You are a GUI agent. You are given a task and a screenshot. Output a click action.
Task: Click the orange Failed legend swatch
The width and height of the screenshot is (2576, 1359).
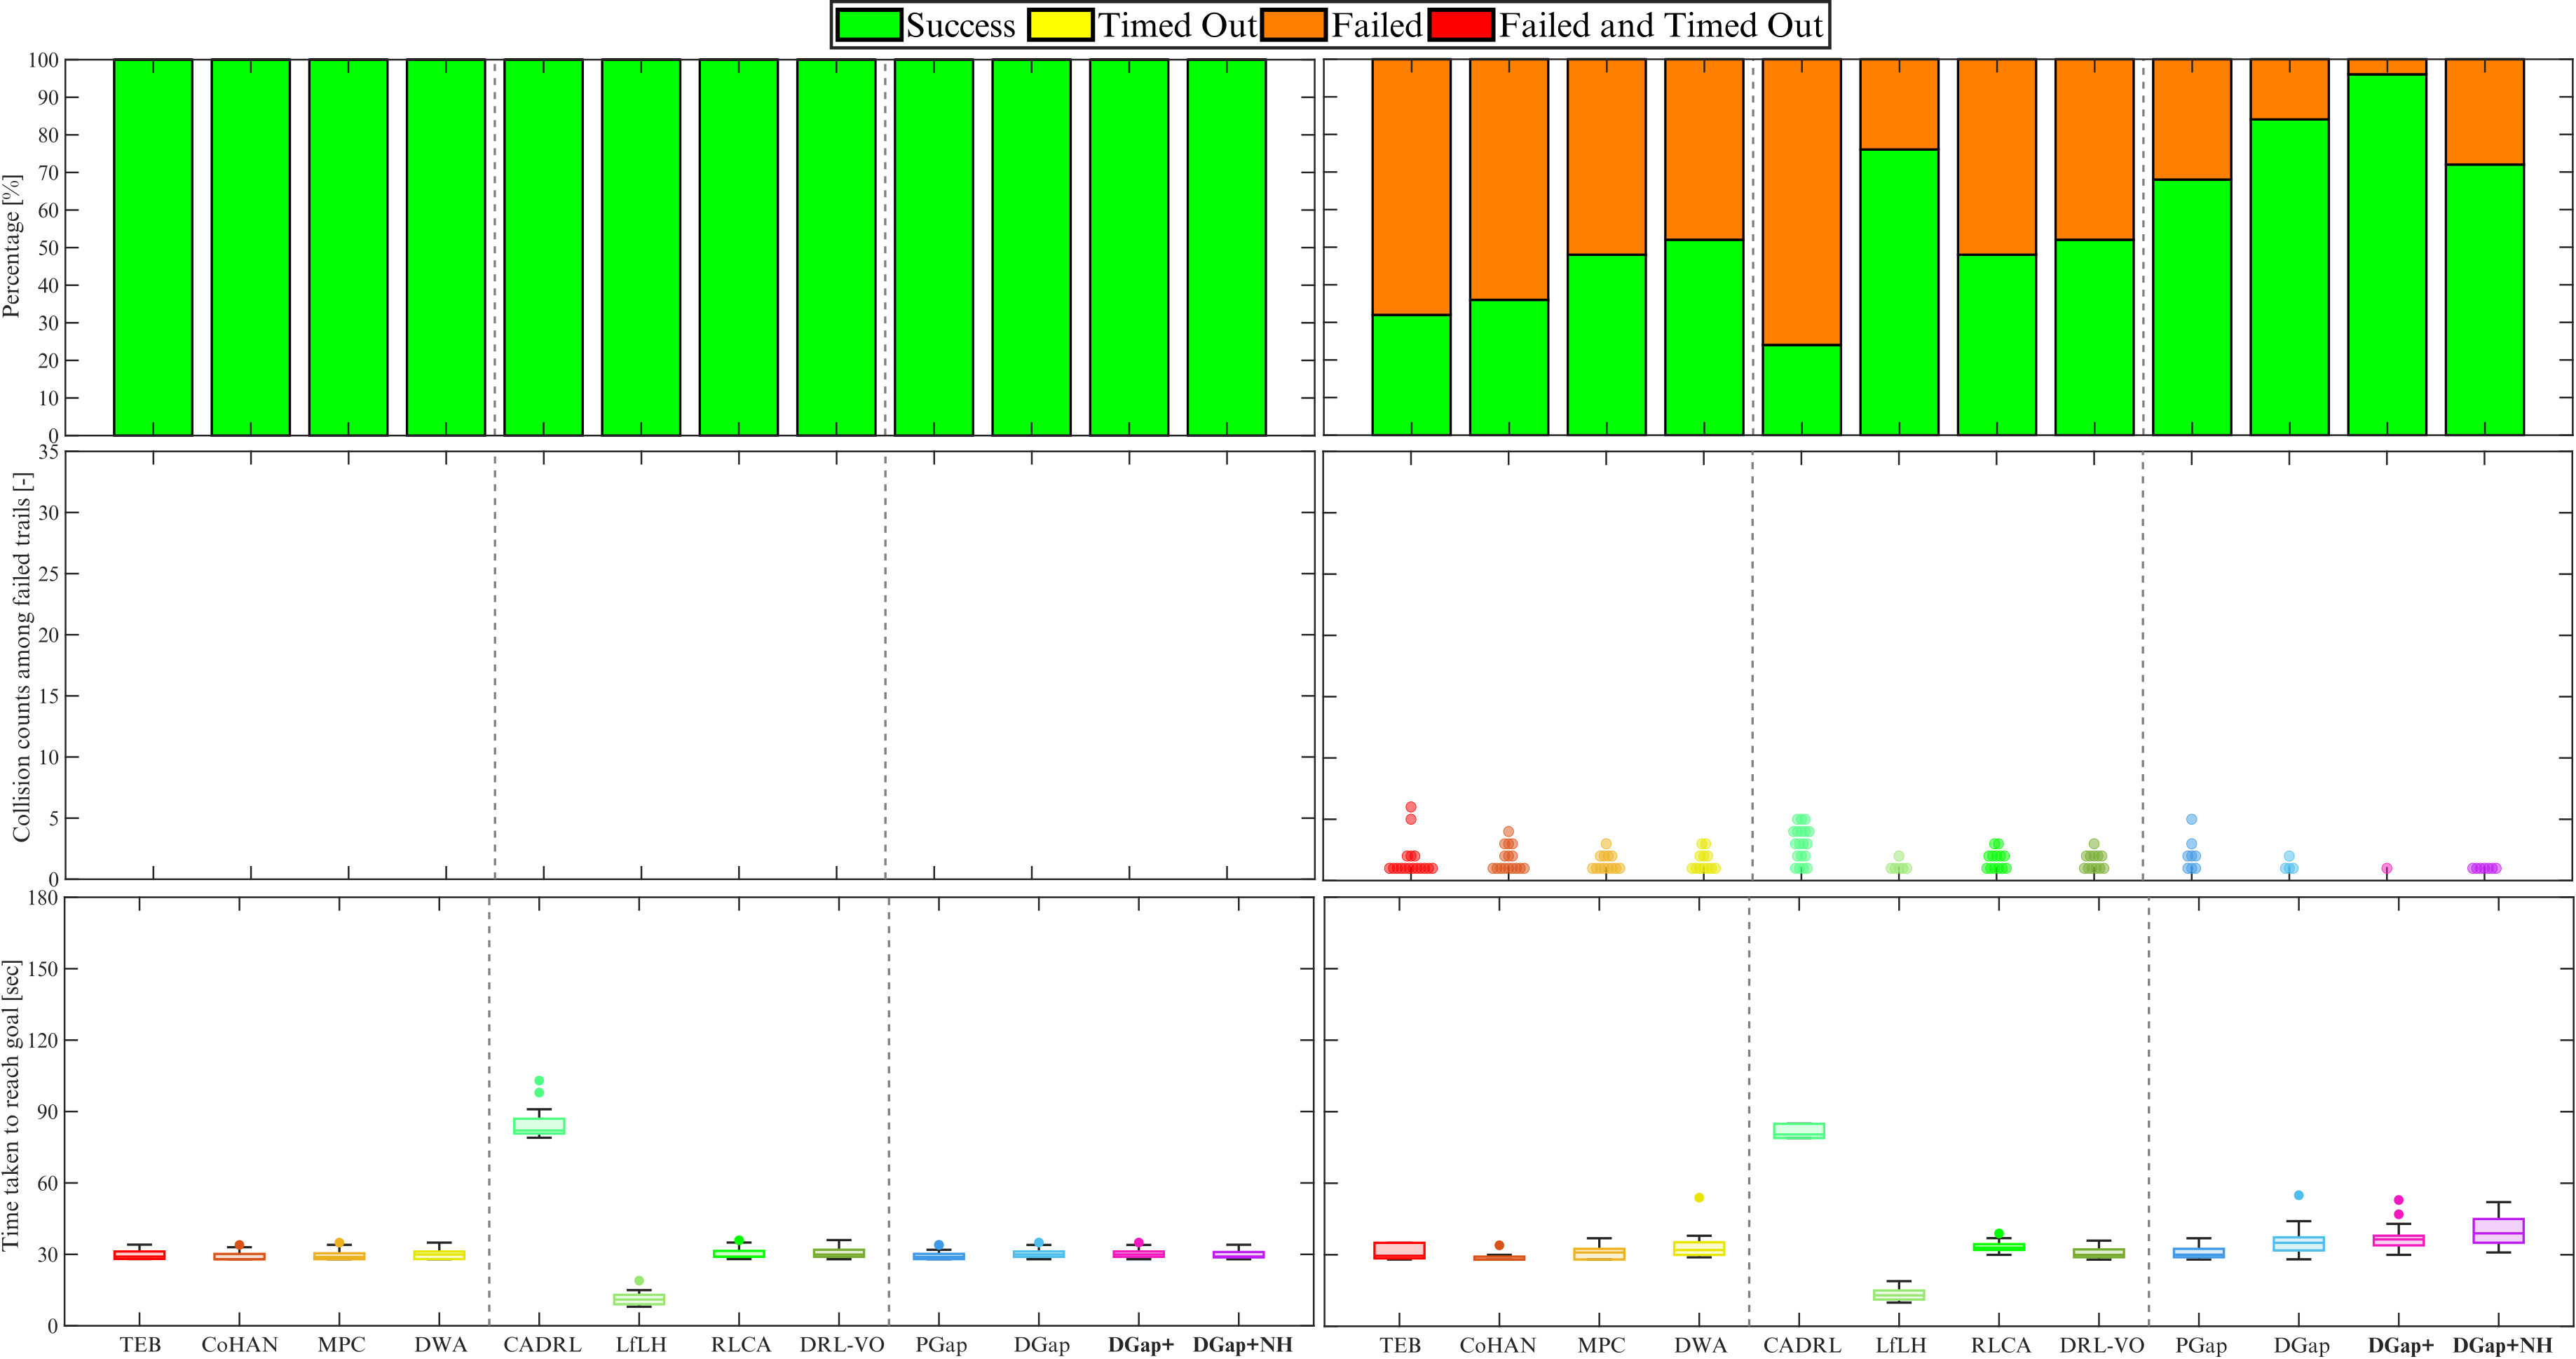click(x=1294, y=25)
